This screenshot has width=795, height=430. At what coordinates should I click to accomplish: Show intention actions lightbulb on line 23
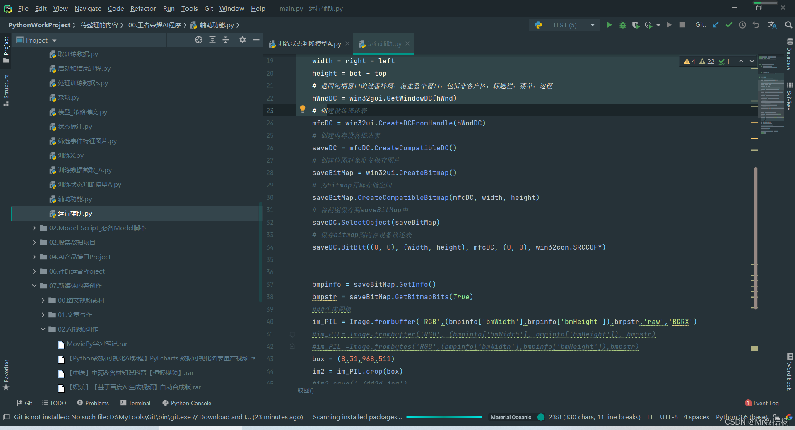coord(303,109)
